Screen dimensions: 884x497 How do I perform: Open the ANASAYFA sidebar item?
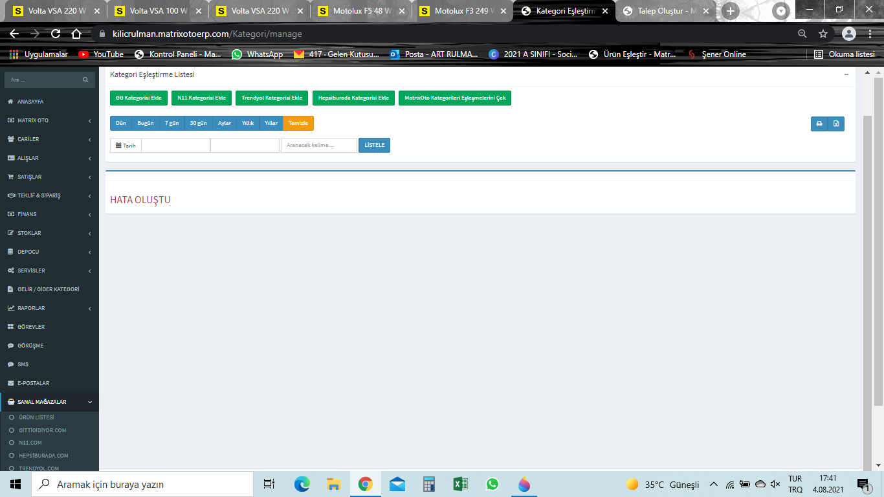(x=30, y=102)
